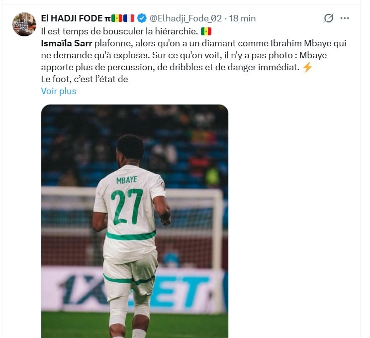Viewport: 370px width, 338px height.
Task: Click El HADJI FODE profile avatar
Action: point(24,24)
